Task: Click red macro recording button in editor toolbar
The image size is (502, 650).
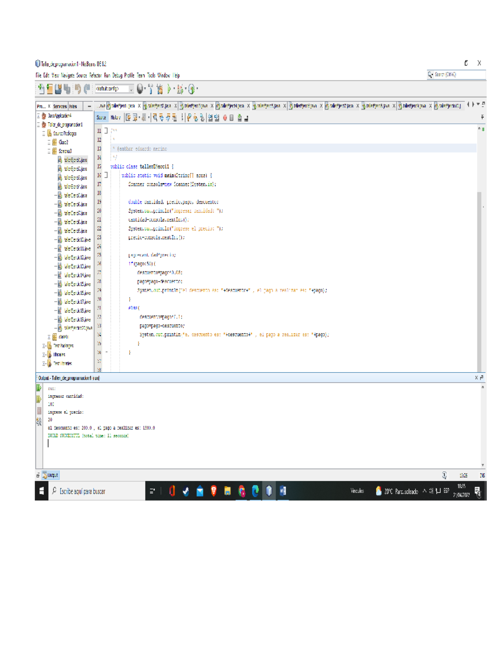Action: (x=225, y=118)
